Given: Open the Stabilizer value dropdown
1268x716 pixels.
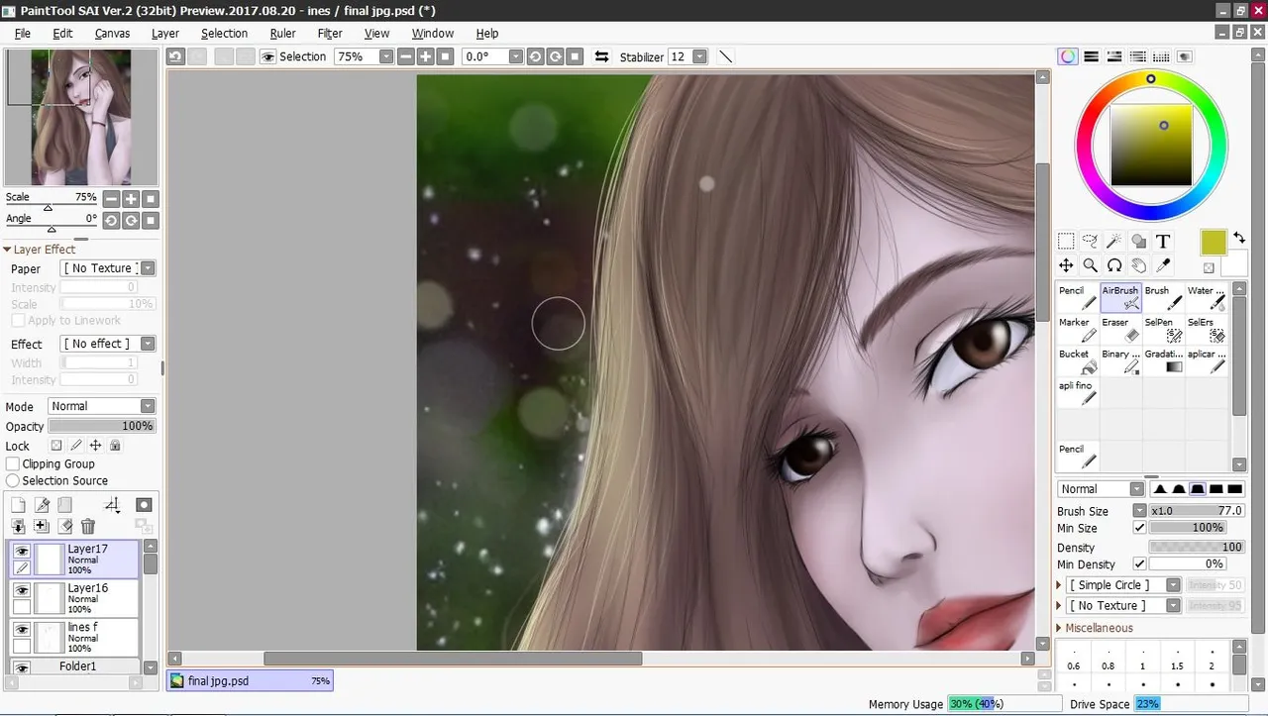Looking at the screenshot, I should click(700, 57).
